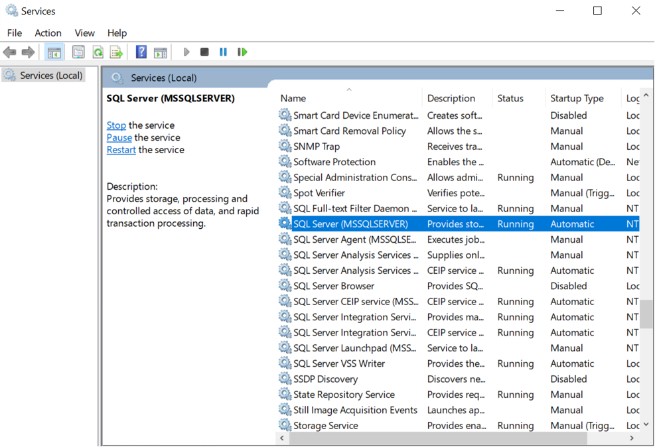Click the Back arrow toolbar icon
655x447 pixels.
coord(9,52)
